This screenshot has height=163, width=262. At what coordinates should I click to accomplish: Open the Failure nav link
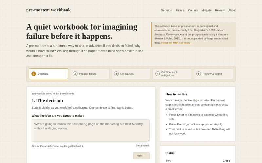180,10
